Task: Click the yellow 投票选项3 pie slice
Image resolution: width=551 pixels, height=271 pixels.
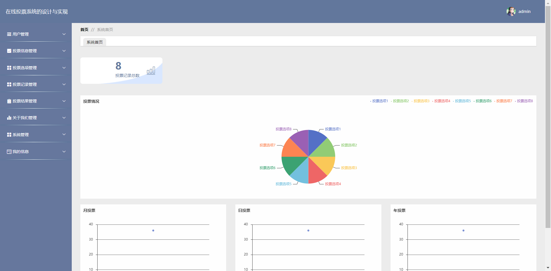Action: [325, 164]
